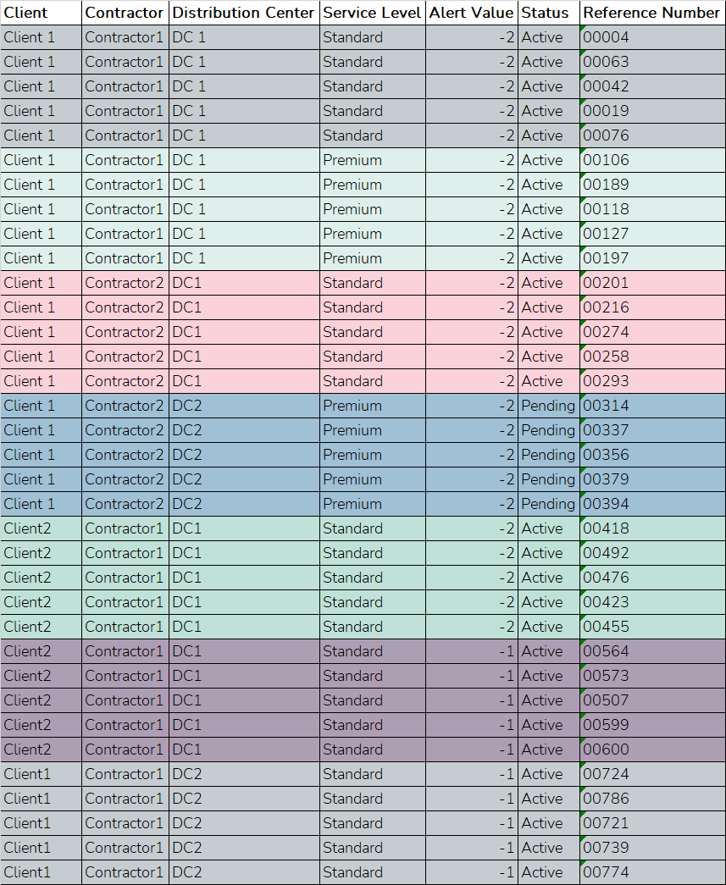The image size is (726, 885).
Task: Click the Premium cell in row 00394
Action: [372, 504]
